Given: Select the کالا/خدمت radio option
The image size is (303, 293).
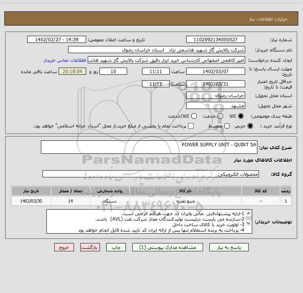Looking at the screenshot, I should [x=194, y=116].
